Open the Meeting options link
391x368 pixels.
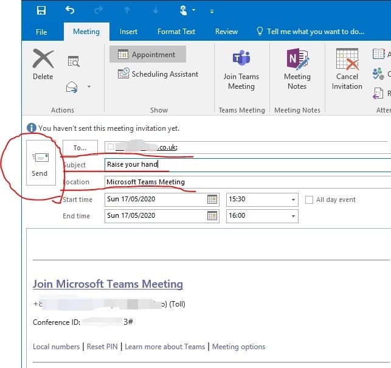pos(238,347)
